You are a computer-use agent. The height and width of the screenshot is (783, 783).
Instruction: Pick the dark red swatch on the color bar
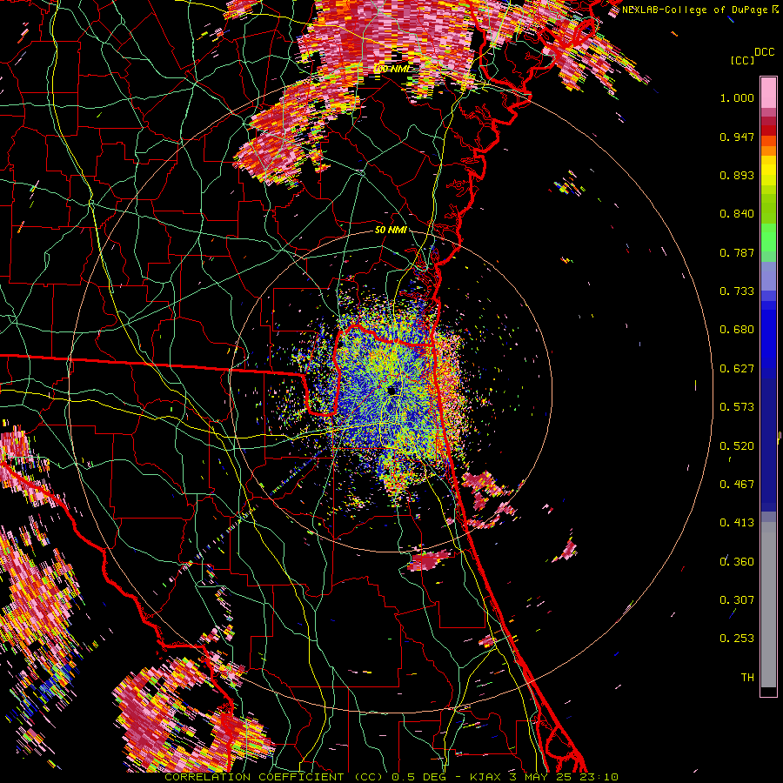coord(768,130)
